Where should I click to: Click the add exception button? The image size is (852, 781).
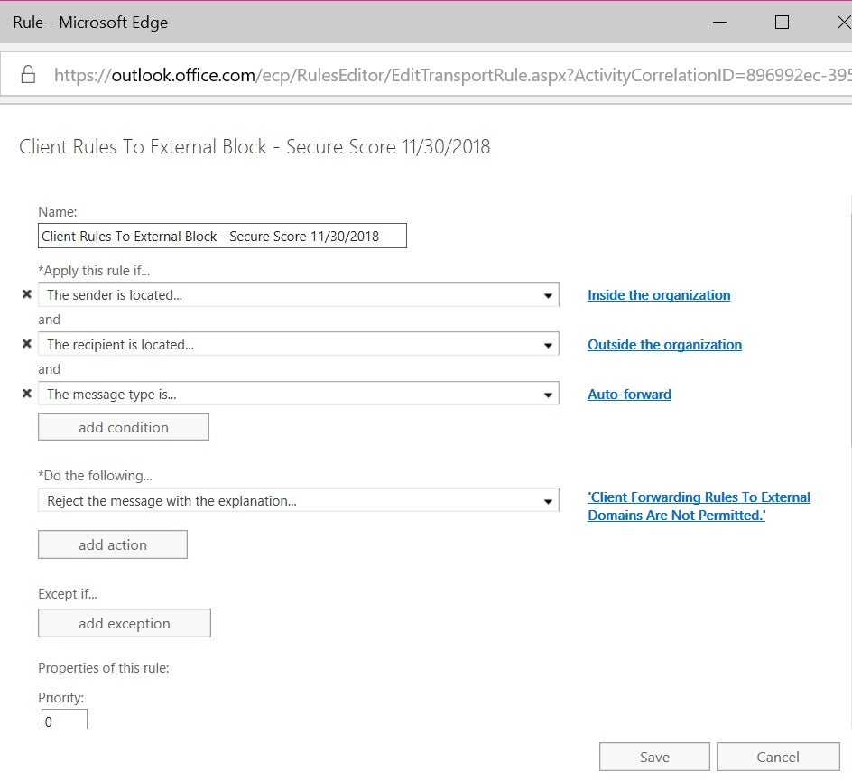pos(125,623)
